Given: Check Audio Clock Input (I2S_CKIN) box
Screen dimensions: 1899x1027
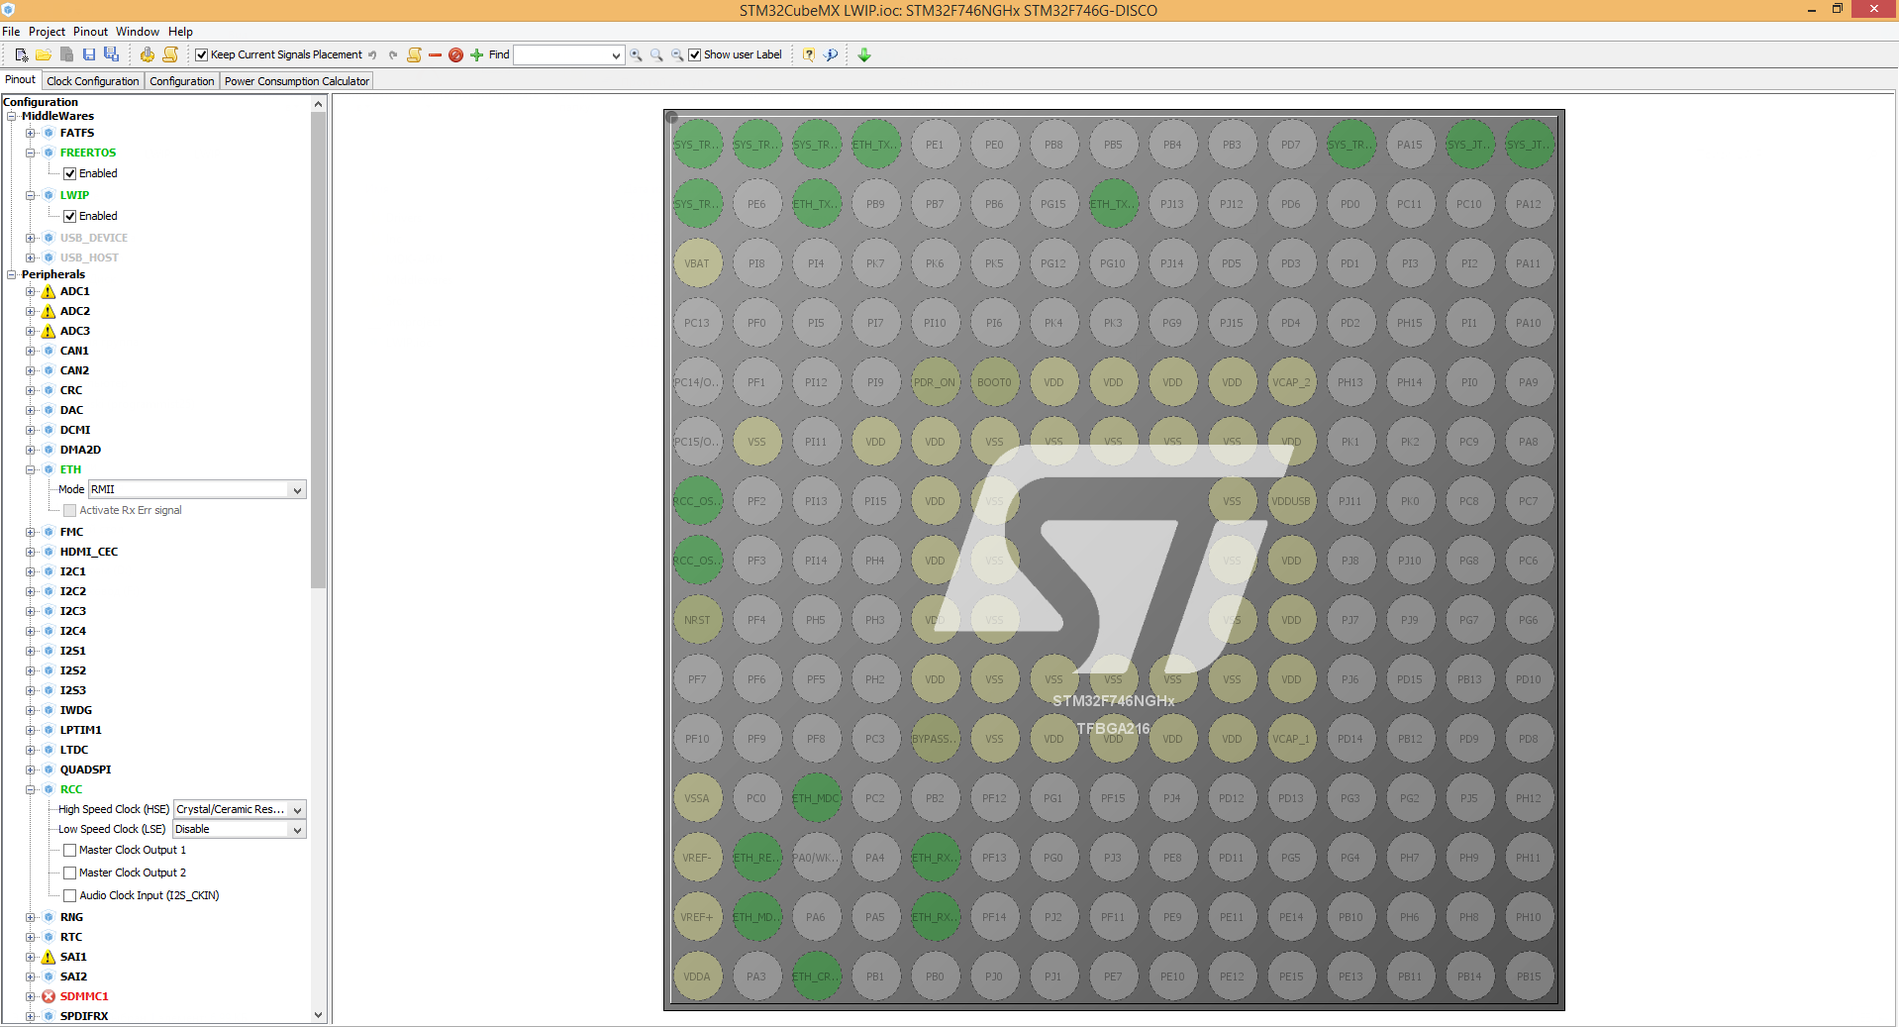Looking at the screenshot, I should pos(70,895).
